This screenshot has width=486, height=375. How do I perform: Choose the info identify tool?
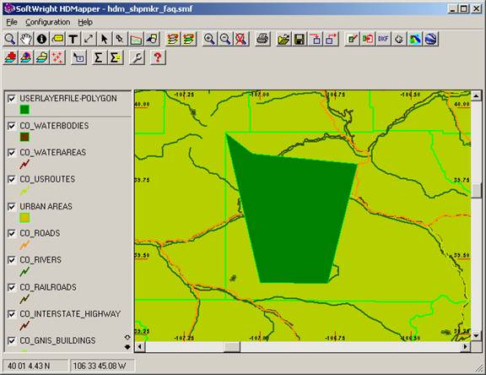[42, 39]
